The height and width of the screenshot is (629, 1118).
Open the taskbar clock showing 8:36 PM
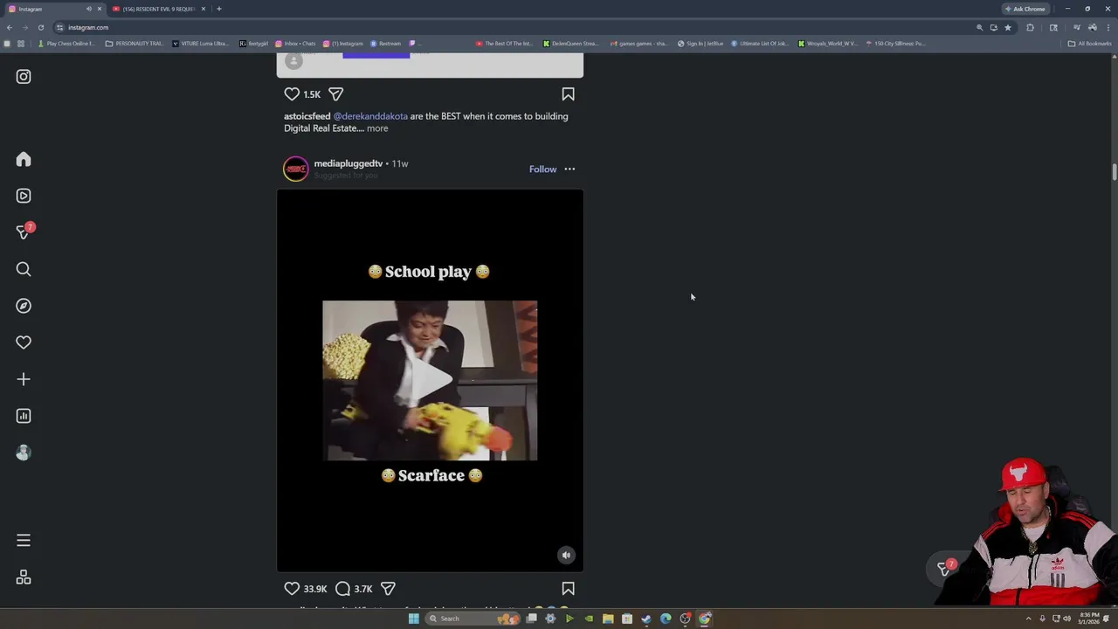[1090, 619]
